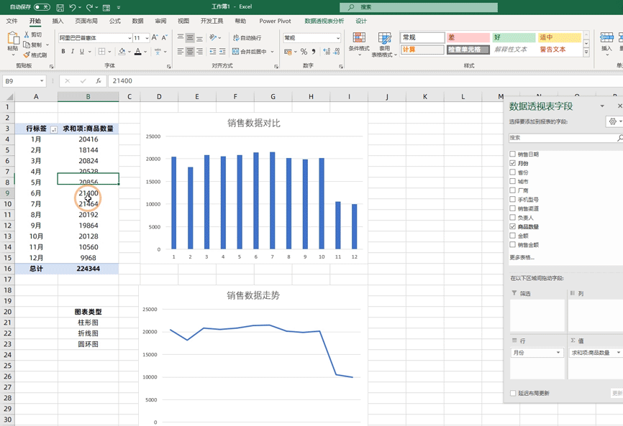Click the insert function fx icon
623x426 pixels.
(x=99, y=81)
